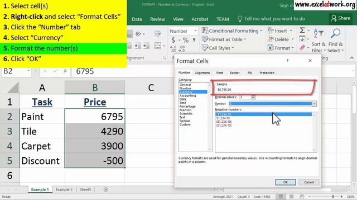This screenshot has width=357, height=200.
Task: Click the Clear eraser icon
Action: [302, 48]
